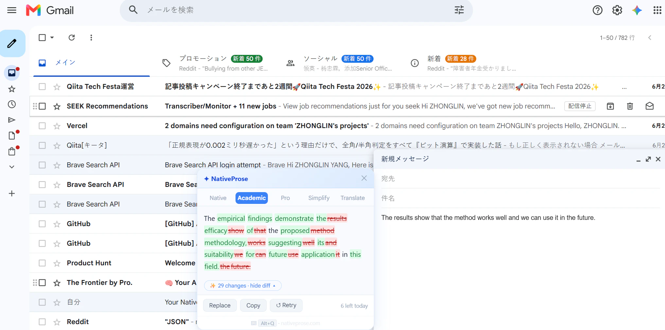Tick The Frontier by Pro. checkbox
Viewport: 665px width, 330px height.
tap(42, 283)
